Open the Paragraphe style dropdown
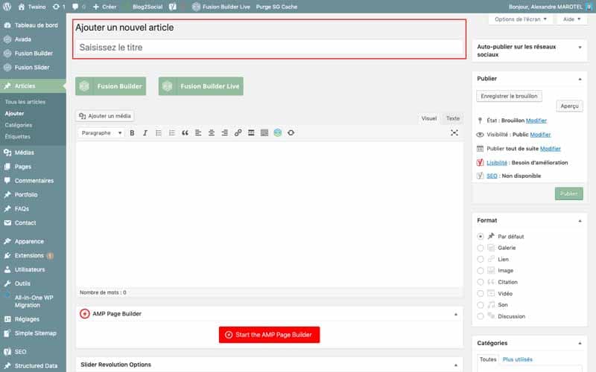 [x=101, y=133]
